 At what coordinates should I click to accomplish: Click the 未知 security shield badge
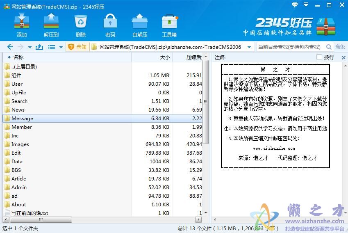pos(77,47)
